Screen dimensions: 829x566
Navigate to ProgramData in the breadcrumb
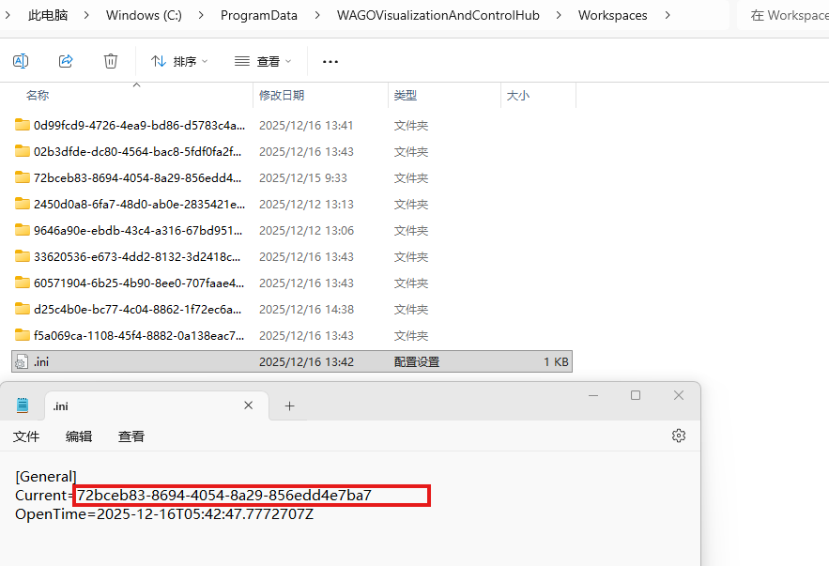[259, 15]
